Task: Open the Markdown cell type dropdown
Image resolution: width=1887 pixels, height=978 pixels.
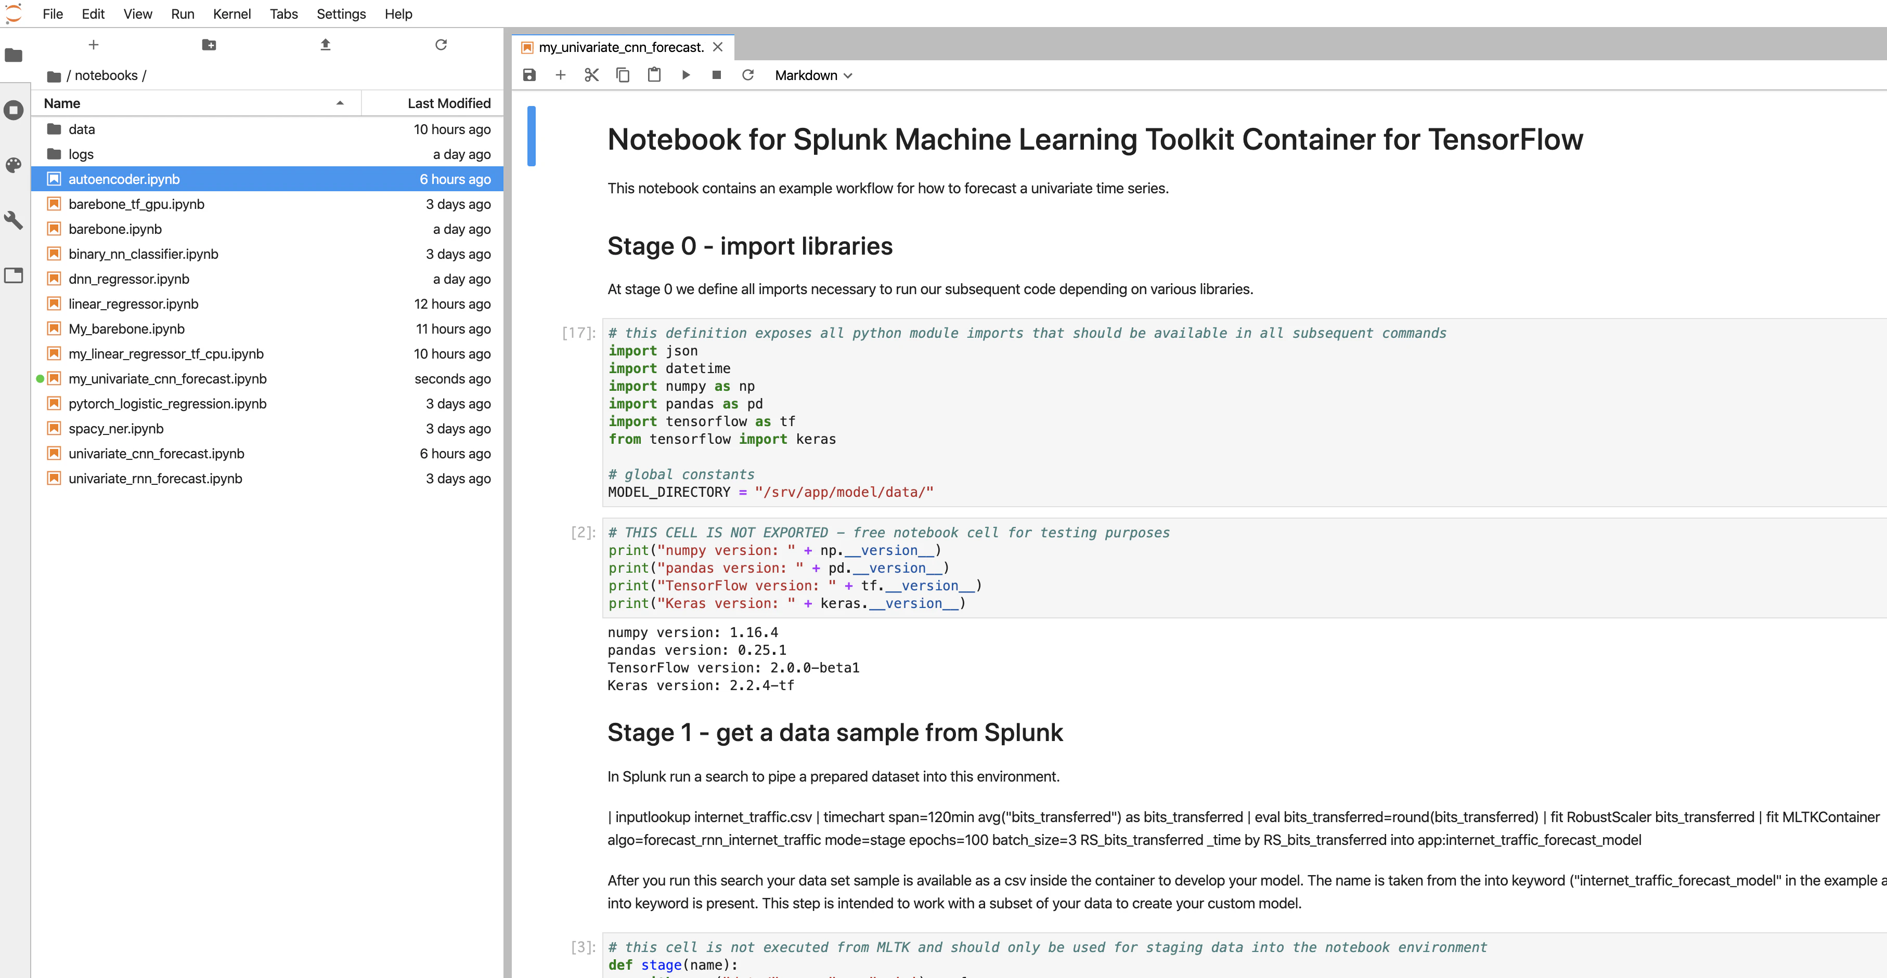Action: point(814,75)
